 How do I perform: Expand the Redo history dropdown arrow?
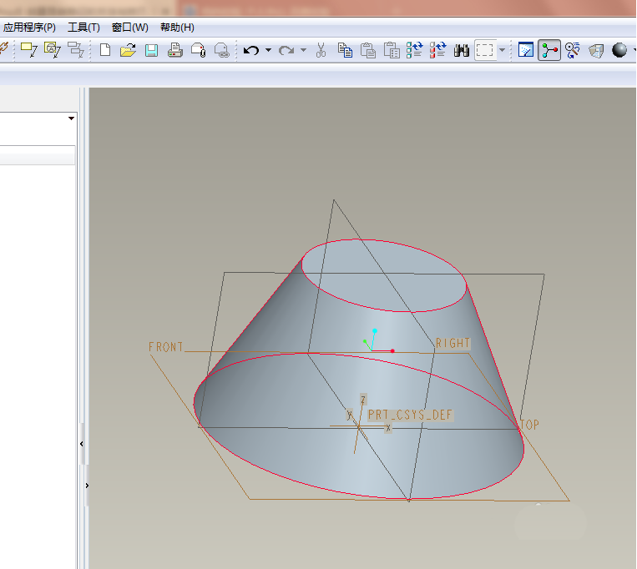[303, 50]
